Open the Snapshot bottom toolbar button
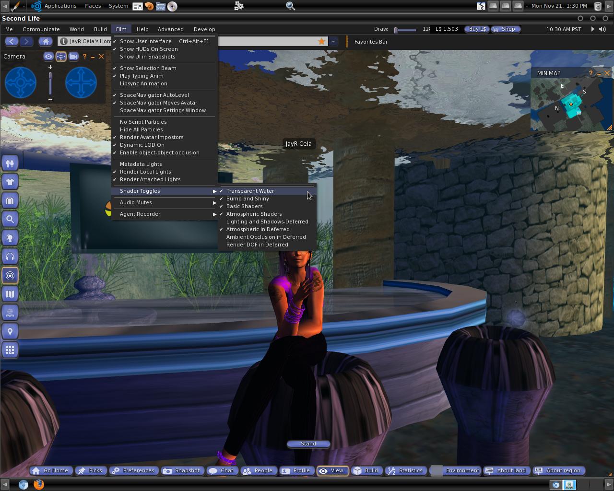614x491 pixels. pyautogui.click(x=182, y=470)
